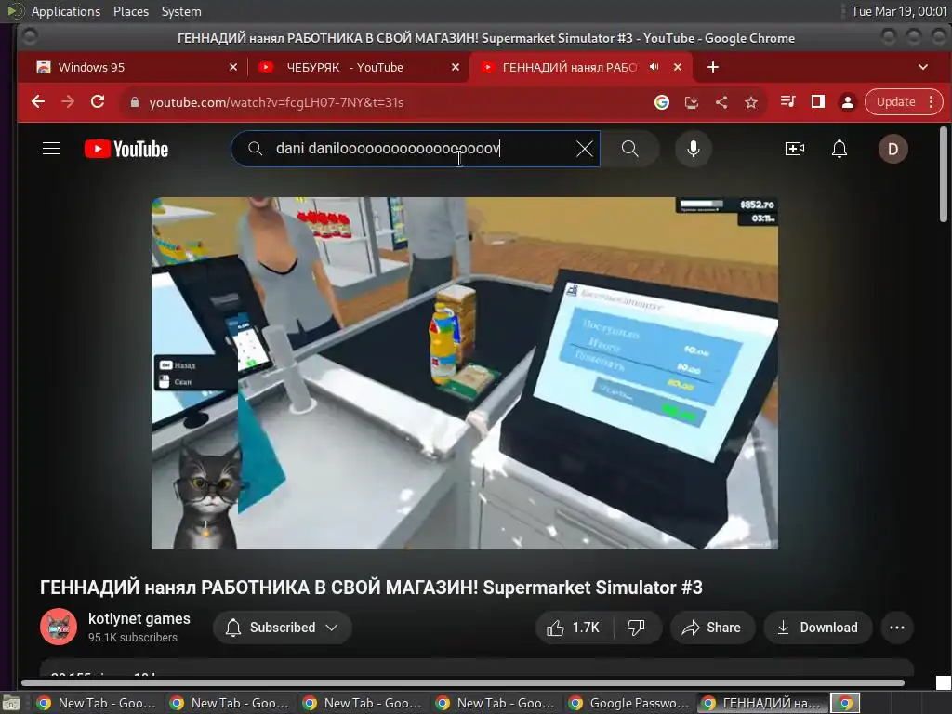
Task: Click the video player to pause
Action: pos(465,373)
